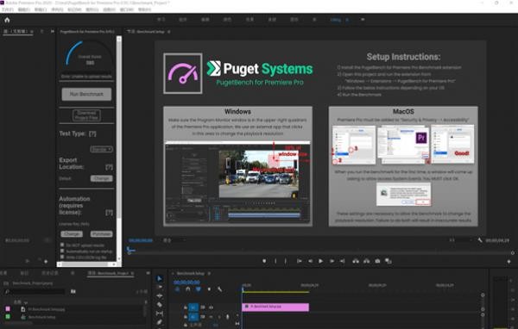Open the Source panel tab menu
This screenshot has width=518, height=329.
click(32, 32)
